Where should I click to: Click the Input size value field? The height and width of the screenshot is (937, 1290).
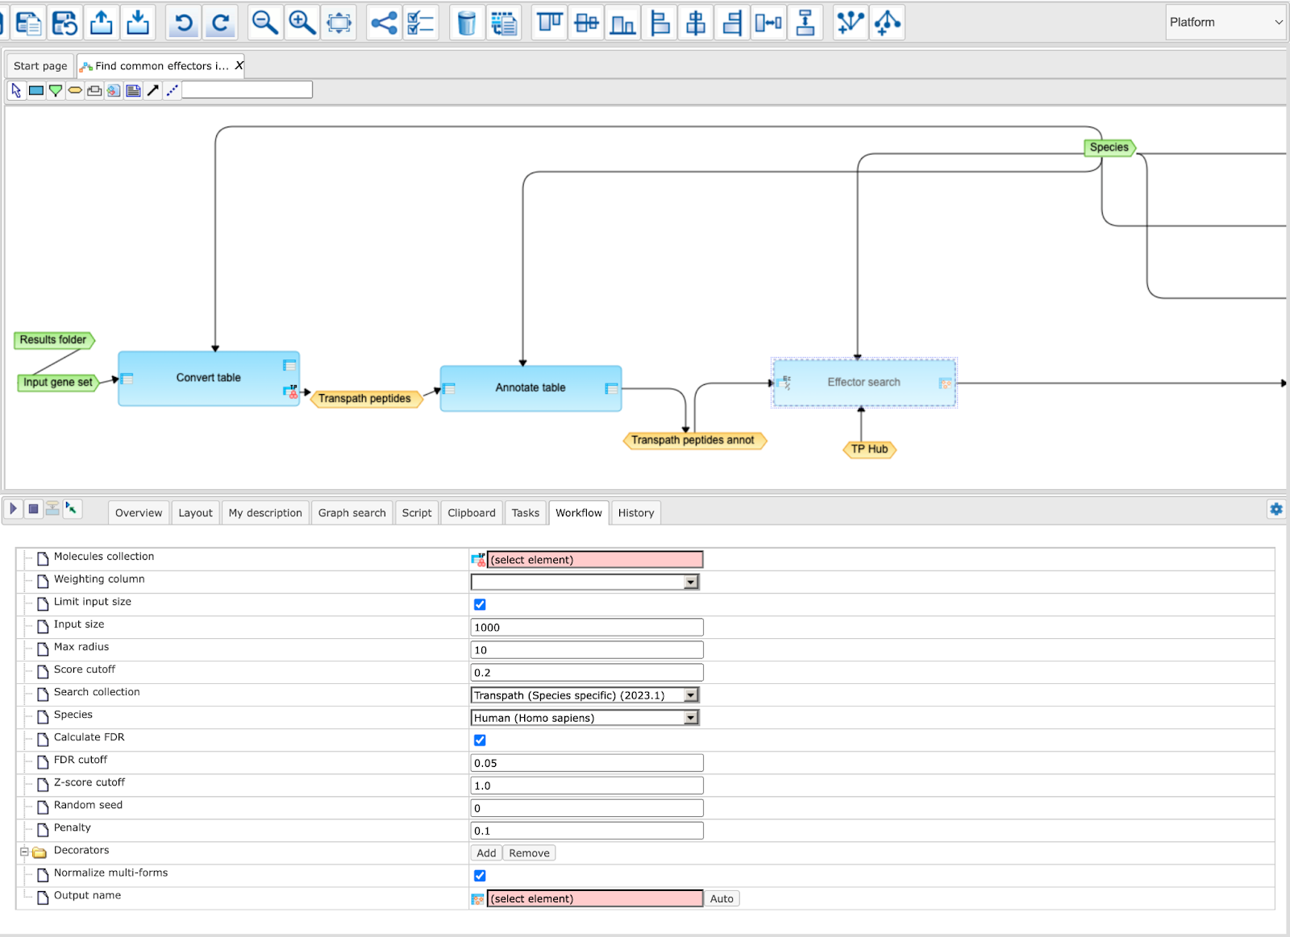[587, 627]
